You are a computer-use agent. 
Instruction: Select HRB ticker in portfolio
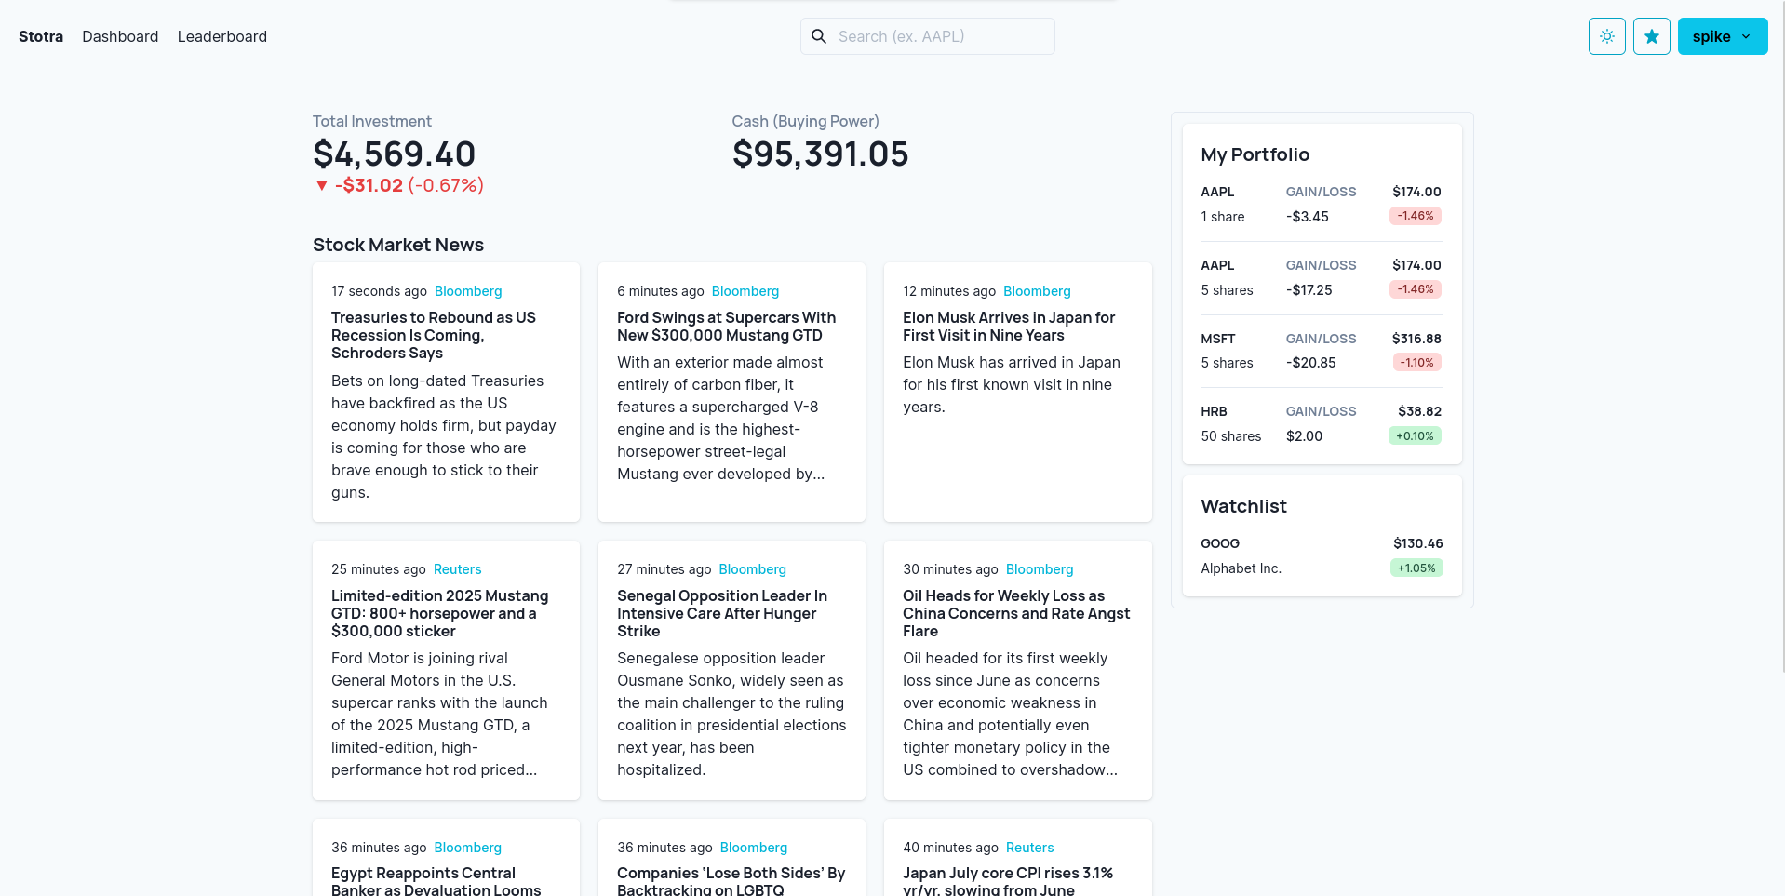point(1214,411)
